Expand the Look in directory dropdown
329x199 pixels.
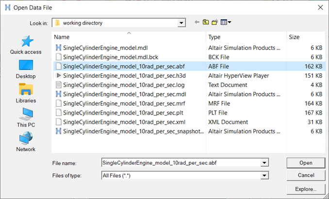pos(181,23)
